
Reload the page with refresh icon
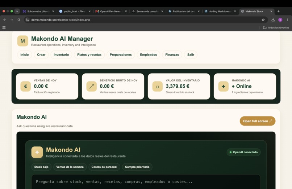click(19, 20)
